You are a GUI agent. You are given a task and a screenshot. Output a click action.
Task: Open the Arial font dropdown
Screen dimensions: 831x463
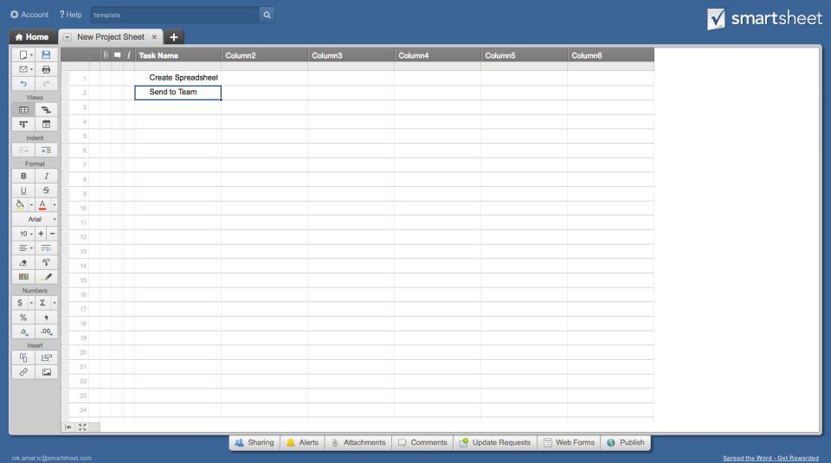coord(35,219)
